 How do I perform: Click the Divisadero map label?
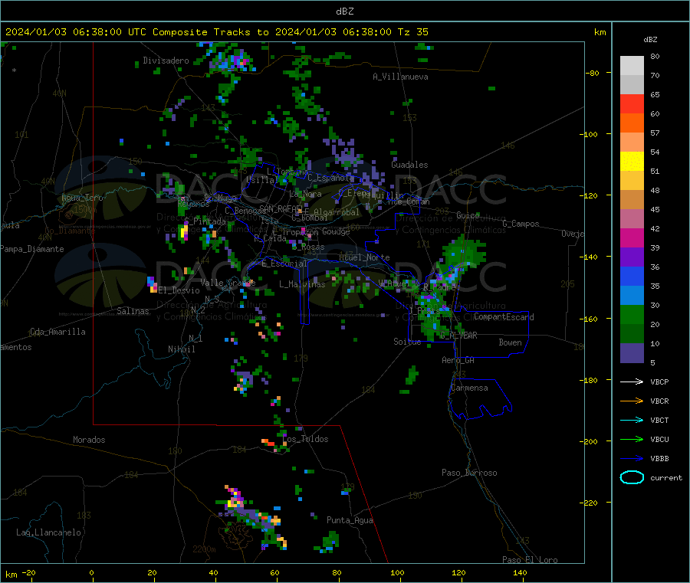coord(166,61)
